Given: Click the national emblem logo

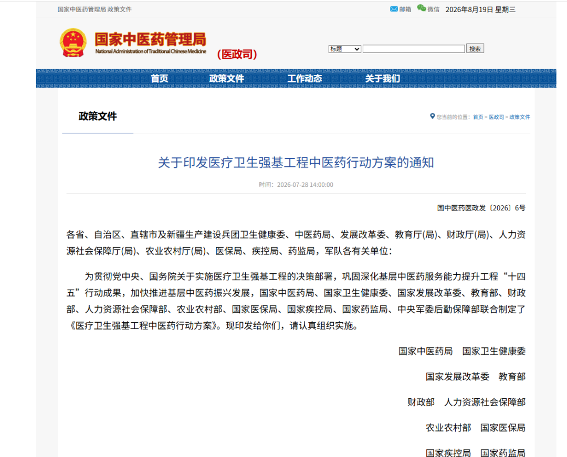Looking at the screenshot, I should coord(73,43).
